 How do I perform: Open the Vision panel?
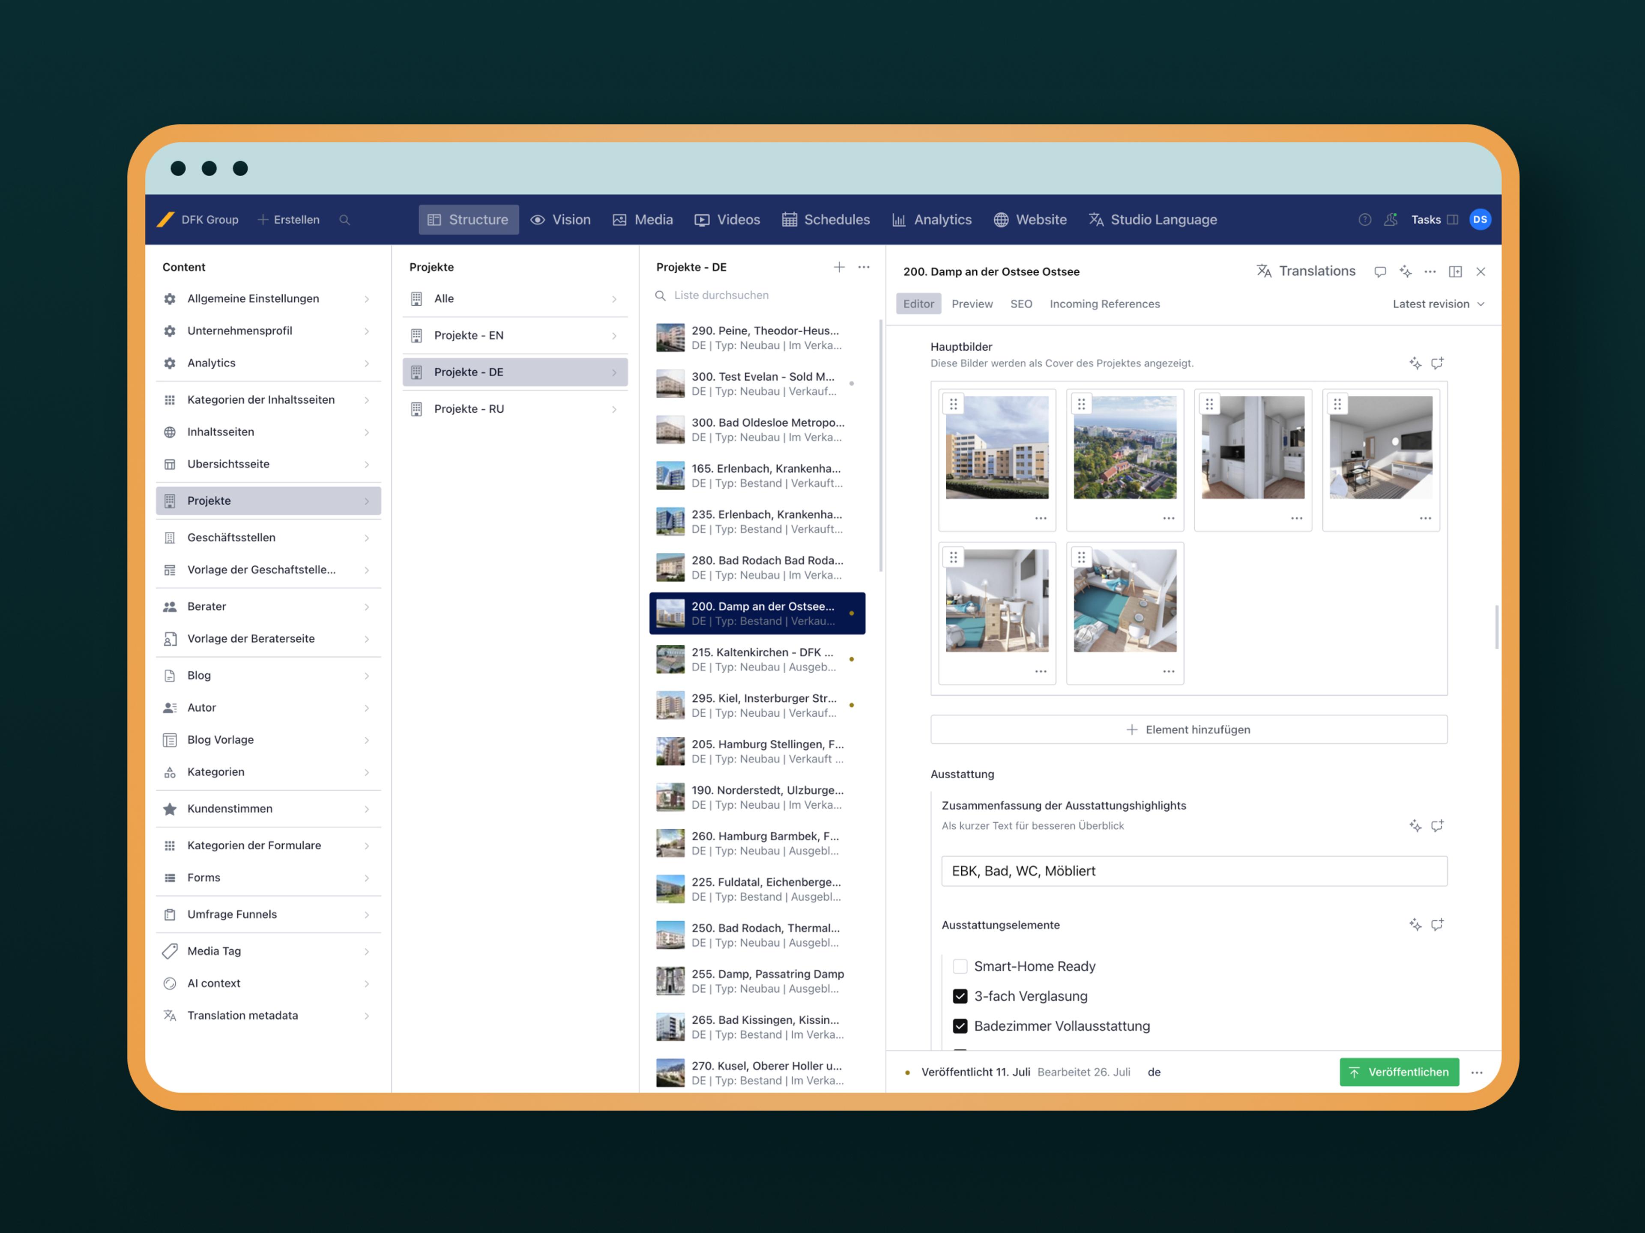click(x=559, y=219)
